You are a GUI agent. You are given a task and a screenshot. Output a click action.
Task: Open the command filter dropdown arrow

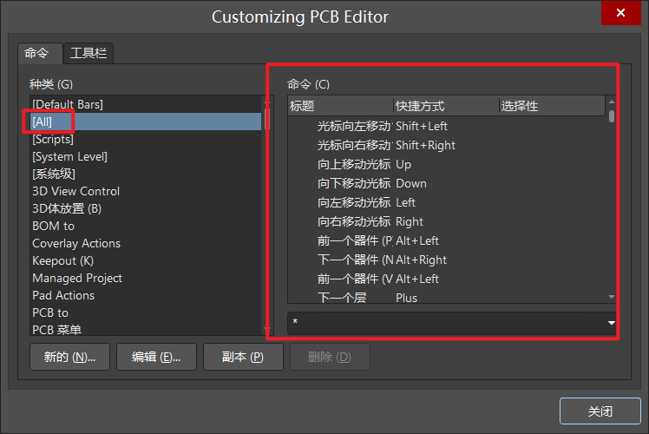[611, 324]
